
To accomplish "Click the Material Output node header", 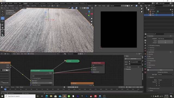I will pos(98,63).
